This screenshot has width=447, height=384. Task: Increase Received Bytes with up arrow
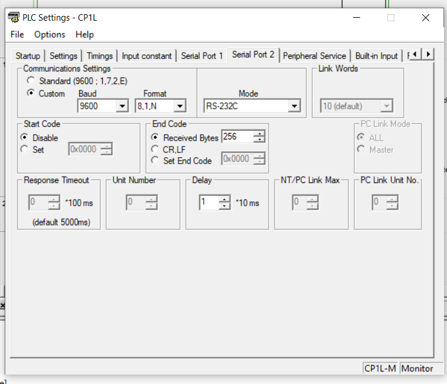pyautogui.click(x=259, y=134)
